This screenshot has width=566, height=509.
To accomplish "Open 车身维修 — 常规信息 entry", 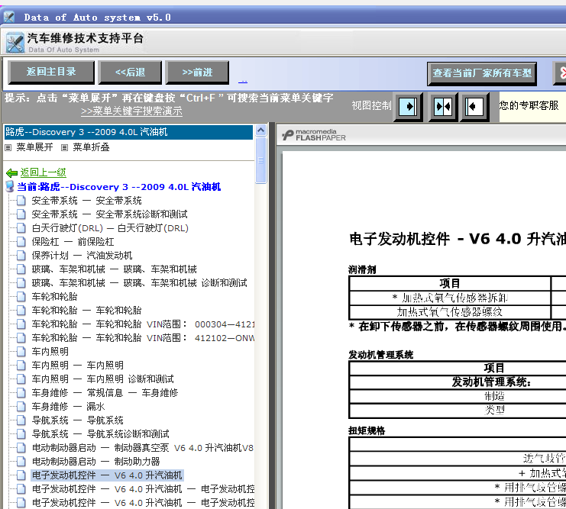I will (x=105, y=392).
